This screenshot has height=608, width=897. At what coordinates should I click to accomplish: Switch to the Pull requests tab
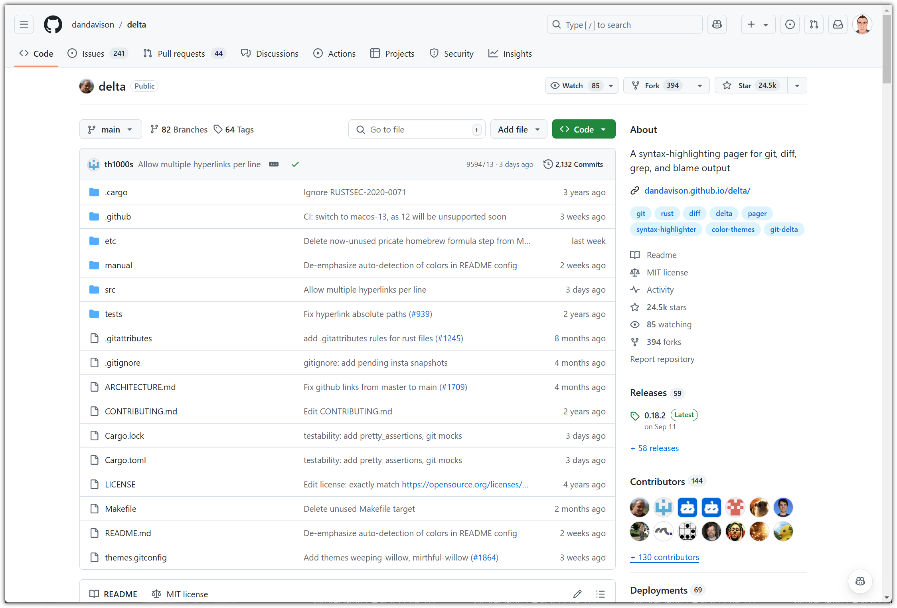tap(182, 53)
